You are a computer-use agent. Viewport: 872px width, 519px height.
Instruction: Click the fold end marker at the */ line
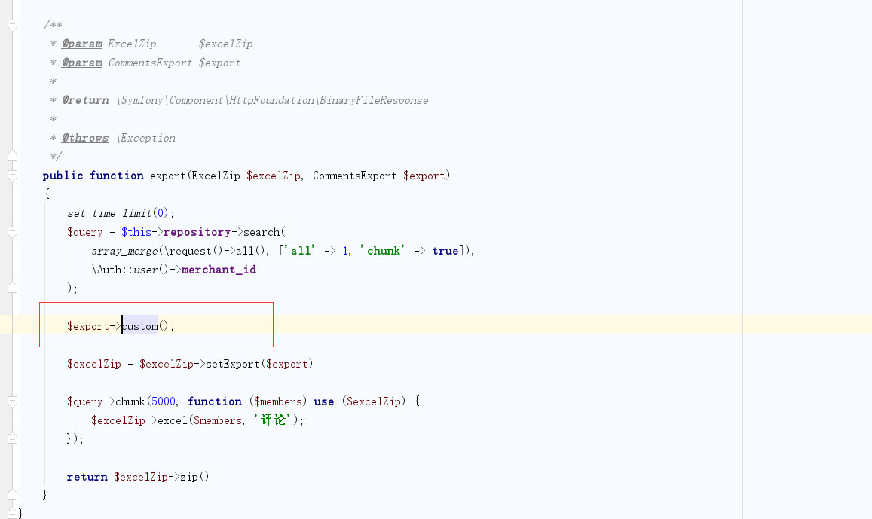point(12,156)
